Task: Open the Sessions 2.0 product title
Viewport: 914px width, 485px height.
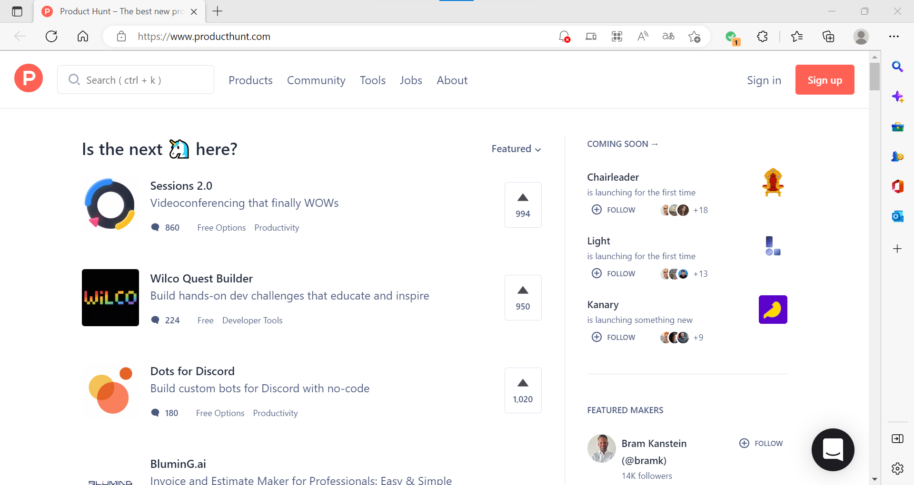Action: [x=181, y=186]
